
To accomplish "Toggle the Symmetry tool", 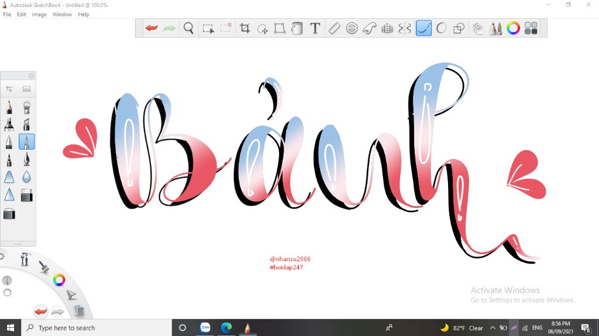I will 405,28.
